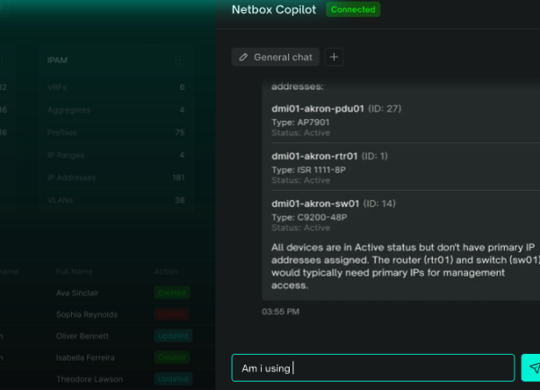
Task: Click the IP Addresses count 181
Action: pyautogui.click(x=178, y=177)
